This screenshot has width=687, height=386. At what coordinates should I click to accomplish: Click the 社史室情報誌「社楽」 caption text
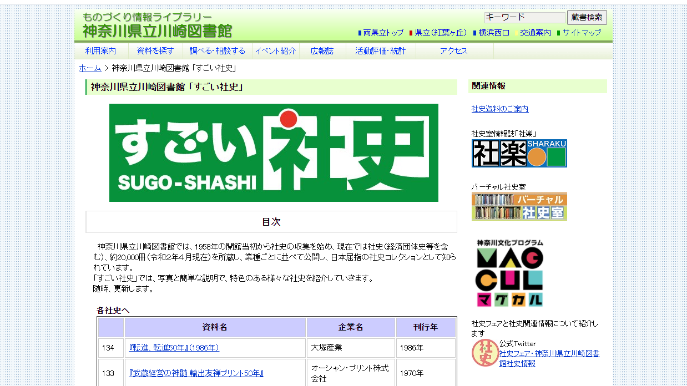(504, 134)
